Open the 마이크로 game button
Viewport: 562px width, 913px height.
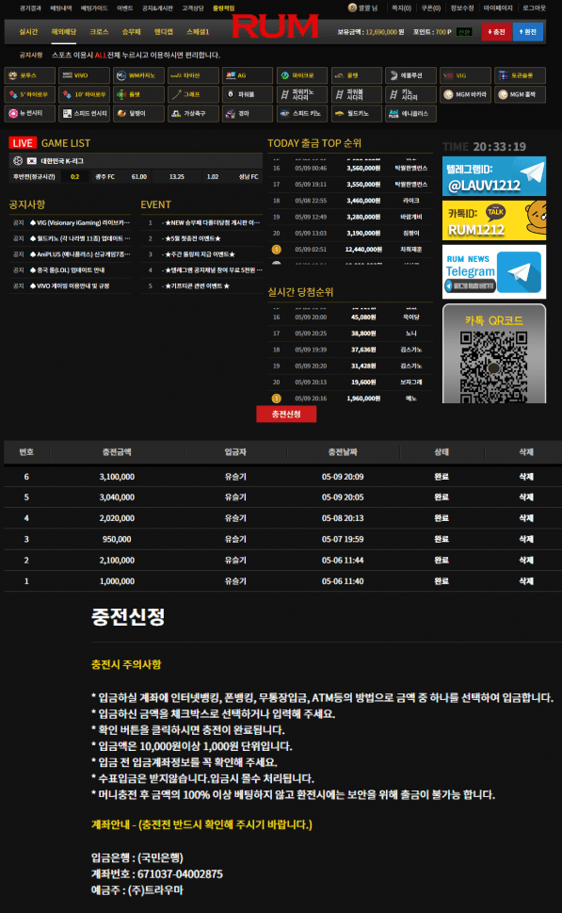click(x=302, y=75)
